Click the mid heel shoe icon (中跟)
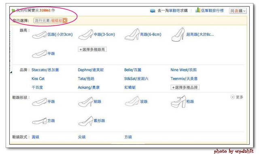The height and width of the screenshot is (154, 259). point(86,34)
